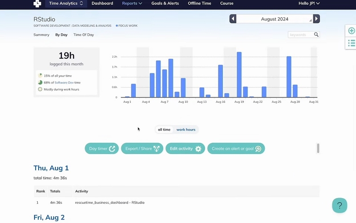Select the all time filter
The width and height of the screenshot is (356, 223).
[164, 130]
